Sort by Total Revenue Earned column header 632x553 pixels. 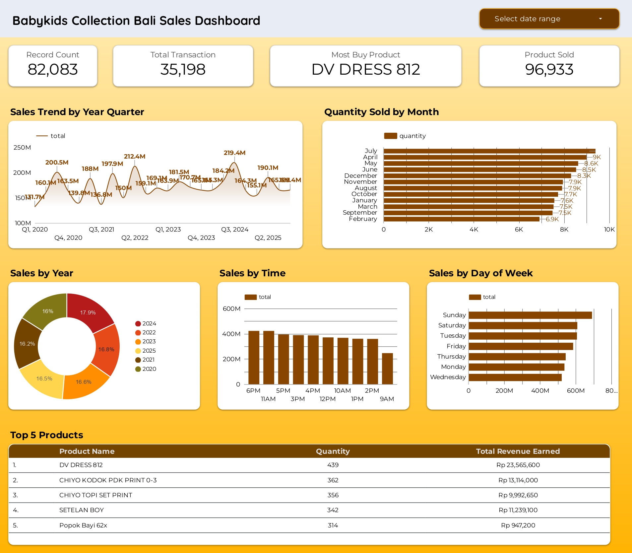tap(518, 451)
